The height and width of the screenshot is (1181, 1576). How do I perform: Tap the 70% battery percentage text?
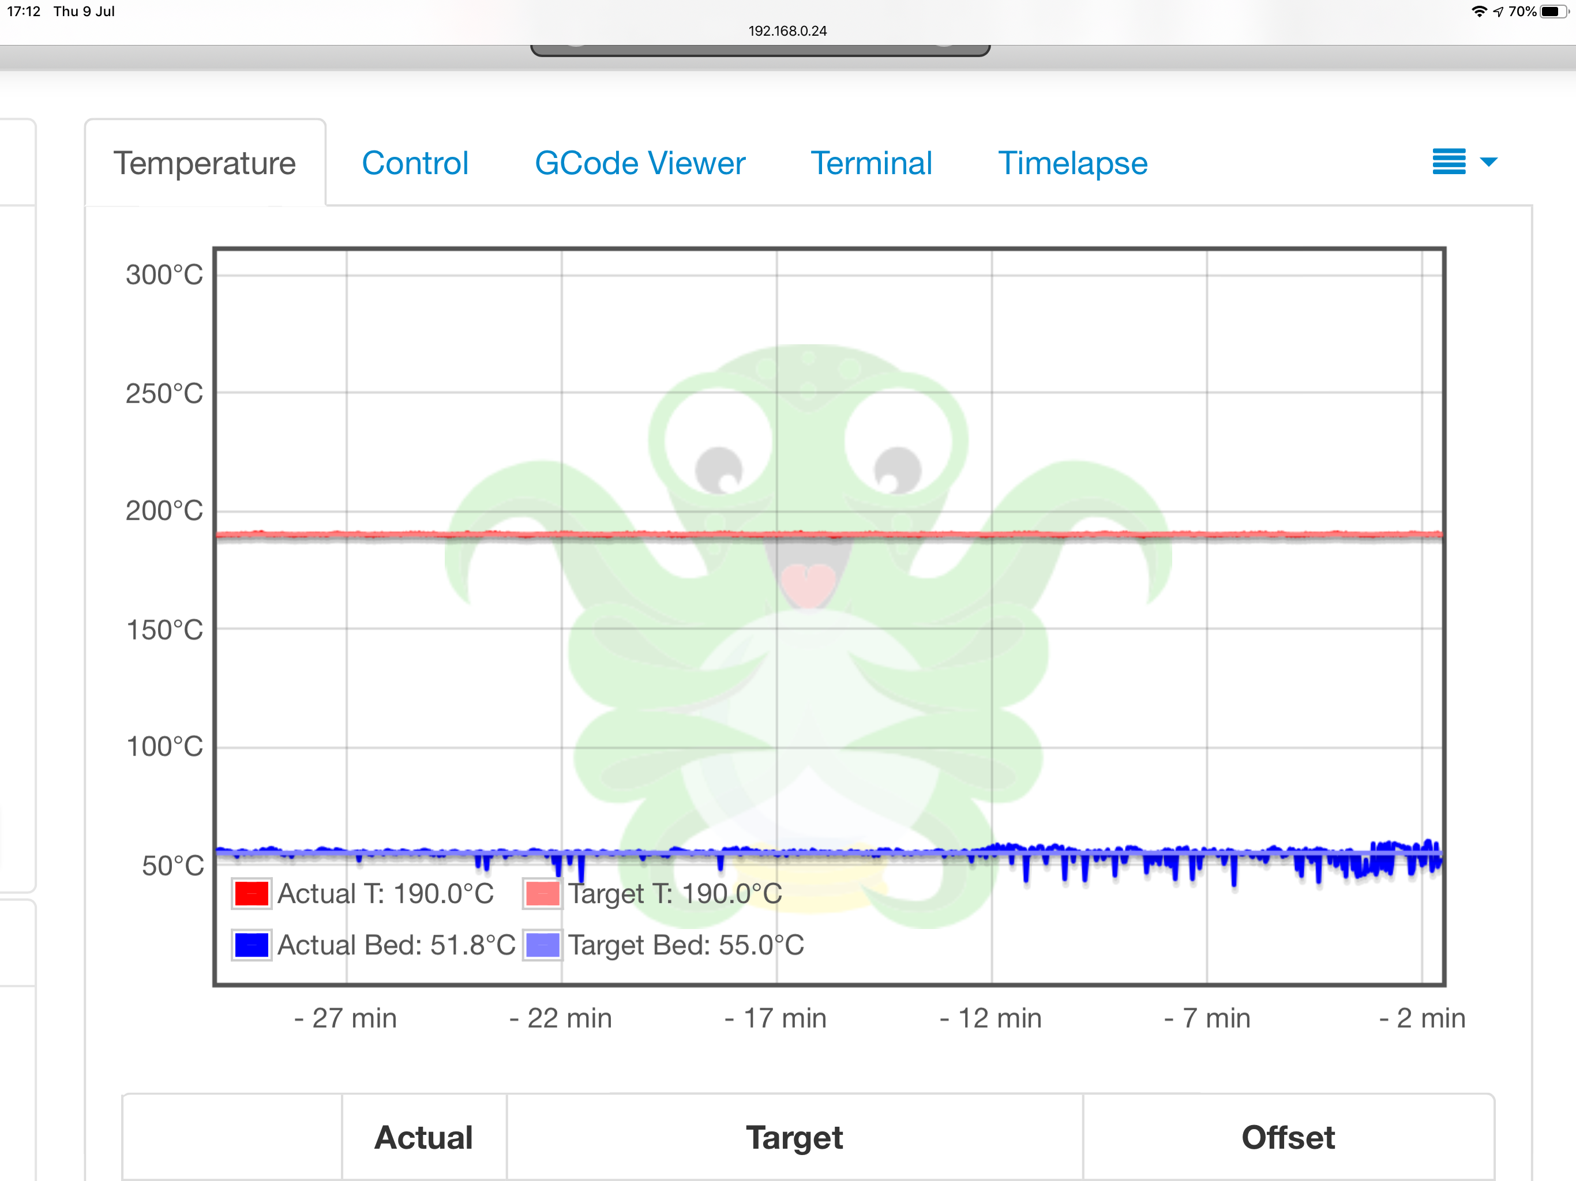click(x=1522, y=12)
